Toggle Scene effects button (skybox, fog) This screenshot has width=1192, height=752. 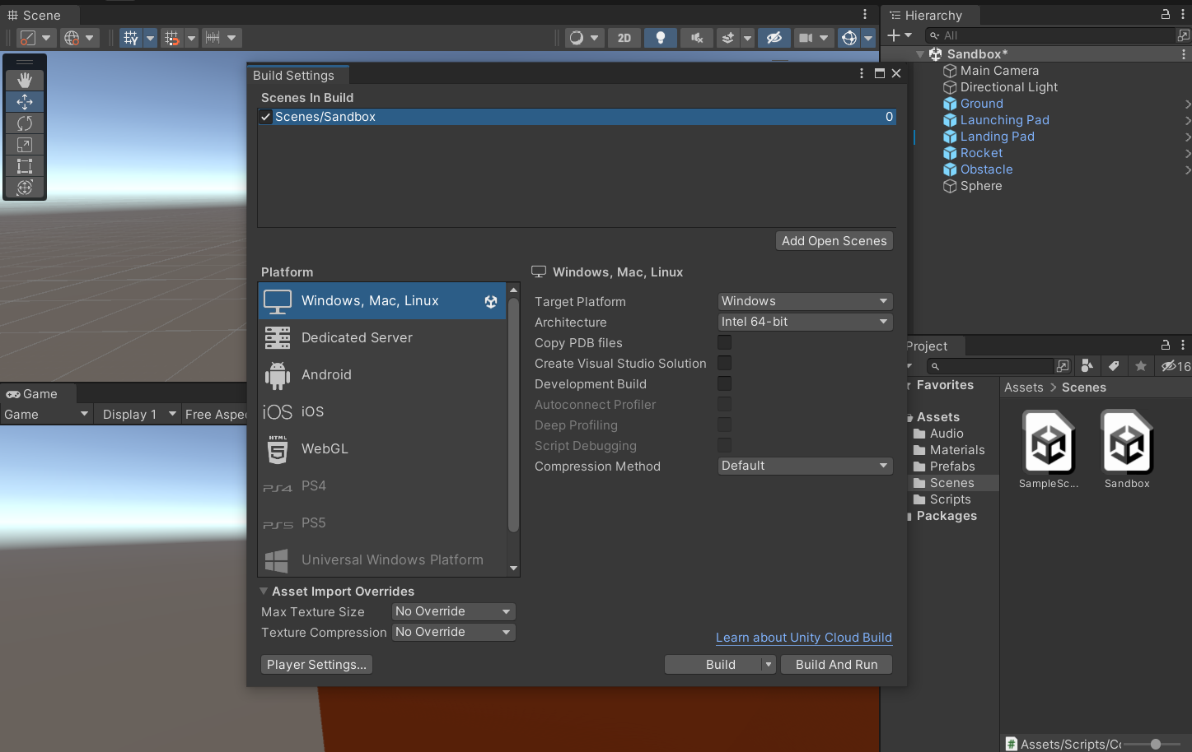click(x=727, y=38)
